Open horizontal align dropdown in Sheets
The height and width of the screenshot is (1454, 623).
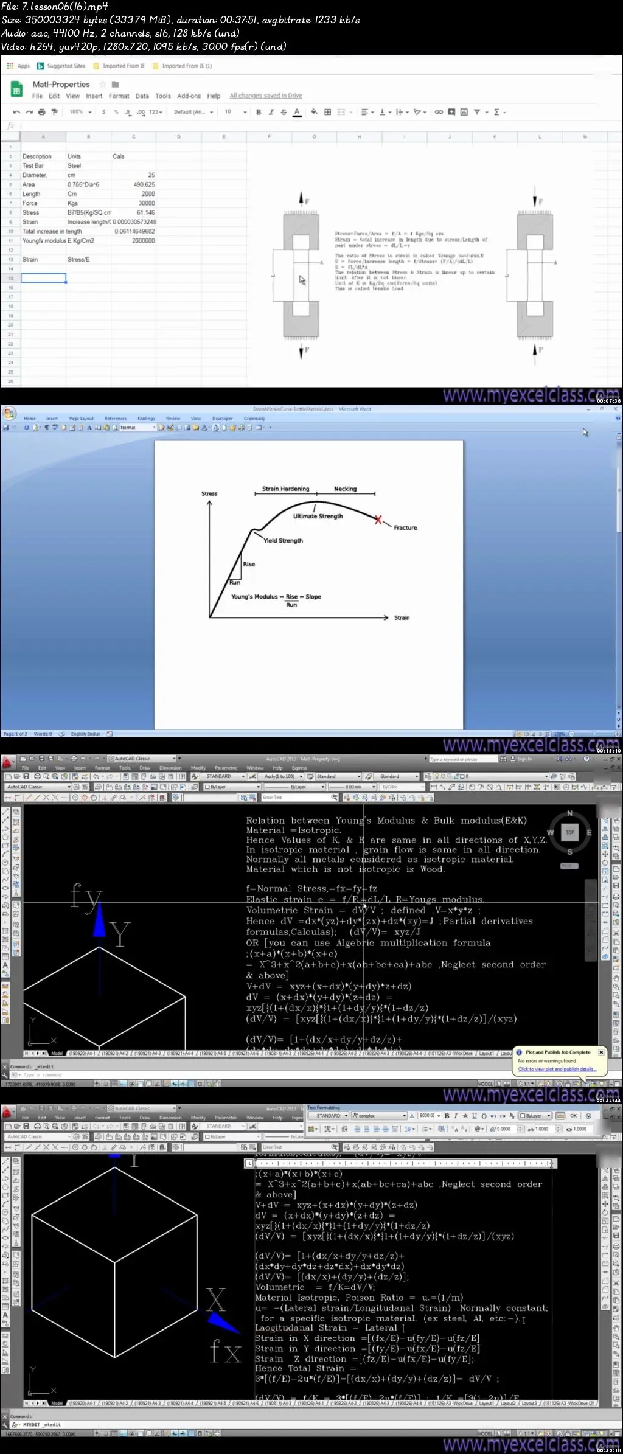tap(367, 112)
